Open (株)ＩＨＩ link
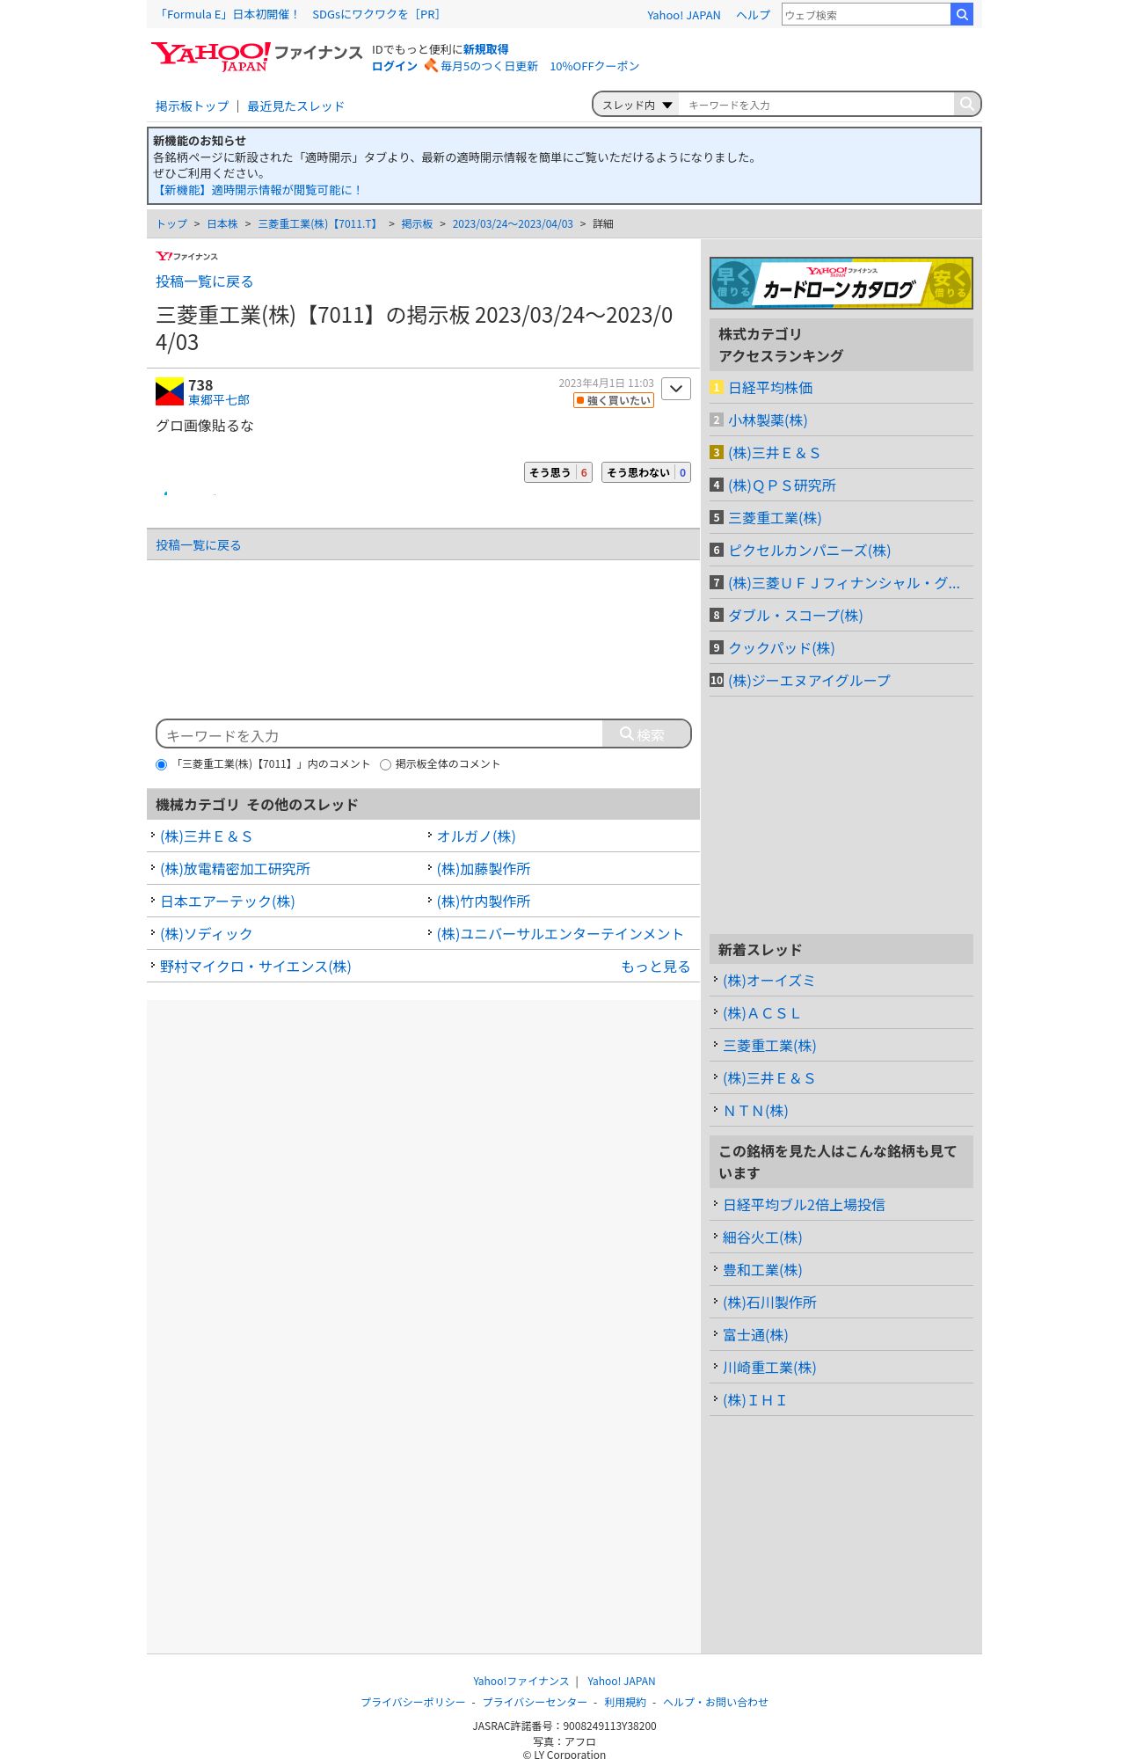The height and width of the screenshot is (1759, 1129). pos(754,1400)
